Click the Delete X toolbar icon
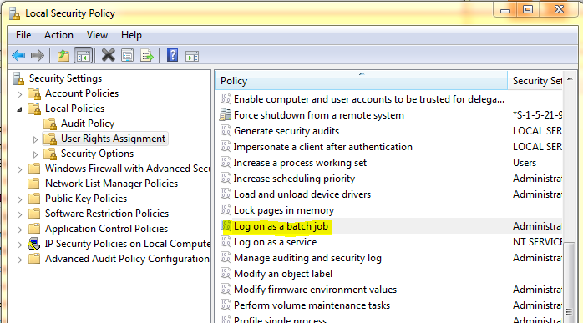The image size is (583, 323). (109, 56)
